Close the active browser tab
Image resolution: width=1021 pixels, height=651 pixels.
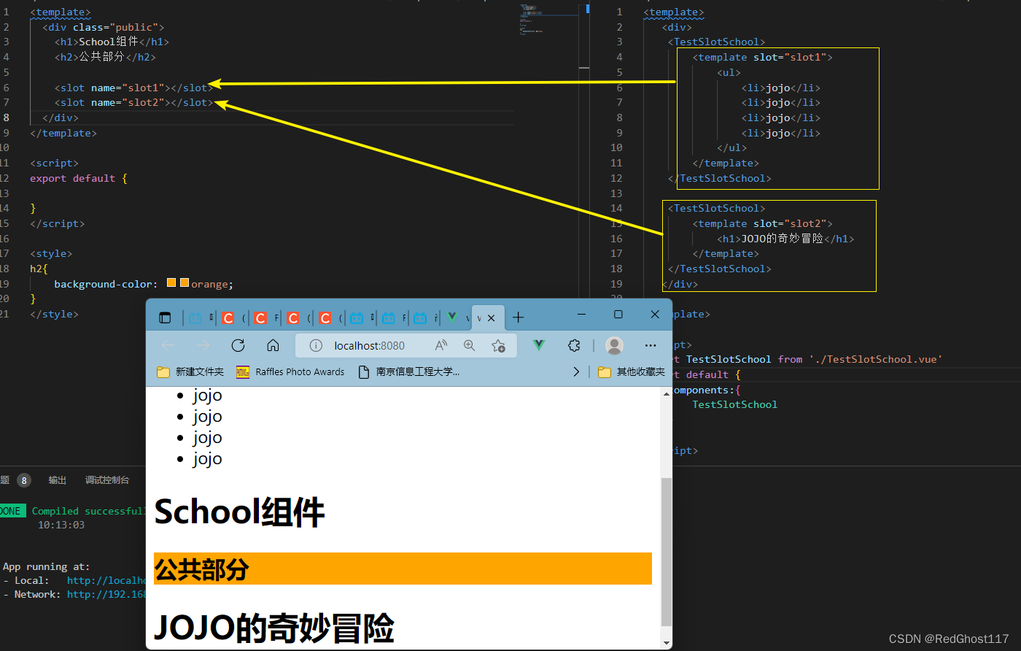pos(492,317)
